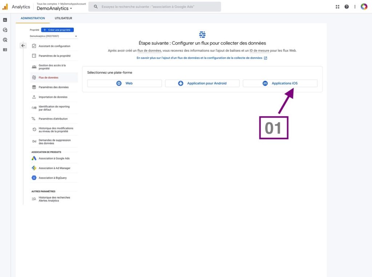Select Flux de données menu item
372x277 pixels.
(x=54, y=78)
